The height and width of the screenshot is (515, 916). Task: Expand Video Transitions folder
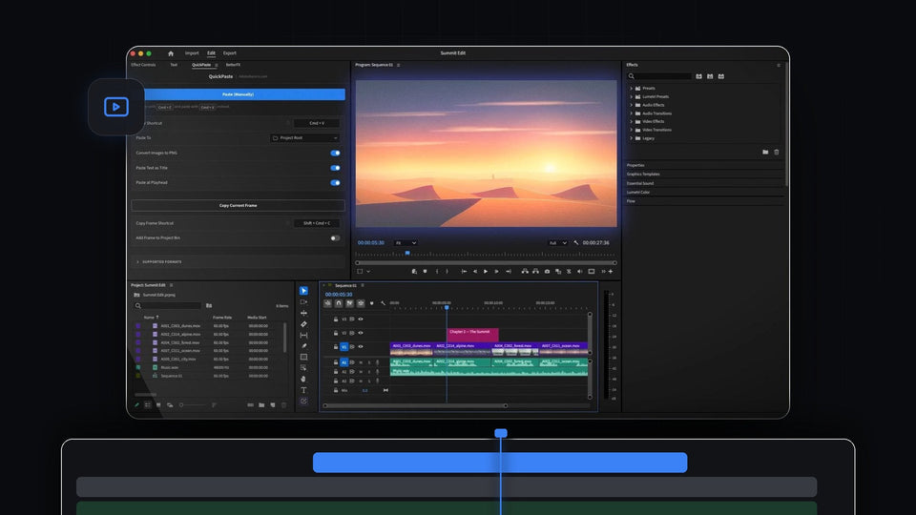632,130
